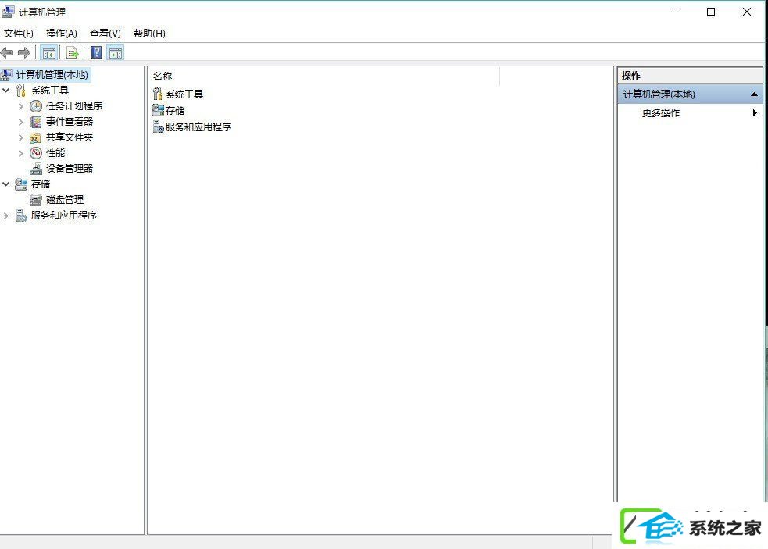This screenshot has height=549, width=768.
Task: Maximize the 计算机管理 window
Action: pyautogui.click(x=711, y=12)
